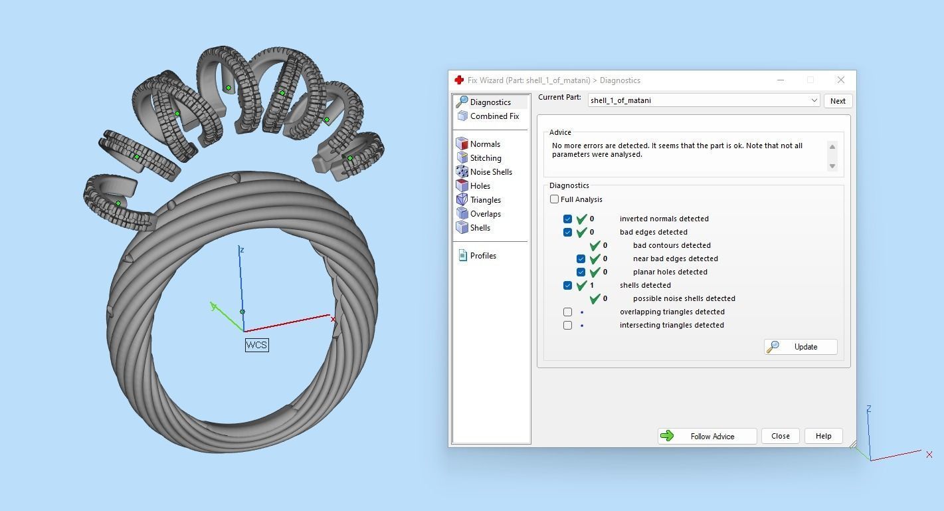Click the Fix Wizard window close X

coord(840,80)
